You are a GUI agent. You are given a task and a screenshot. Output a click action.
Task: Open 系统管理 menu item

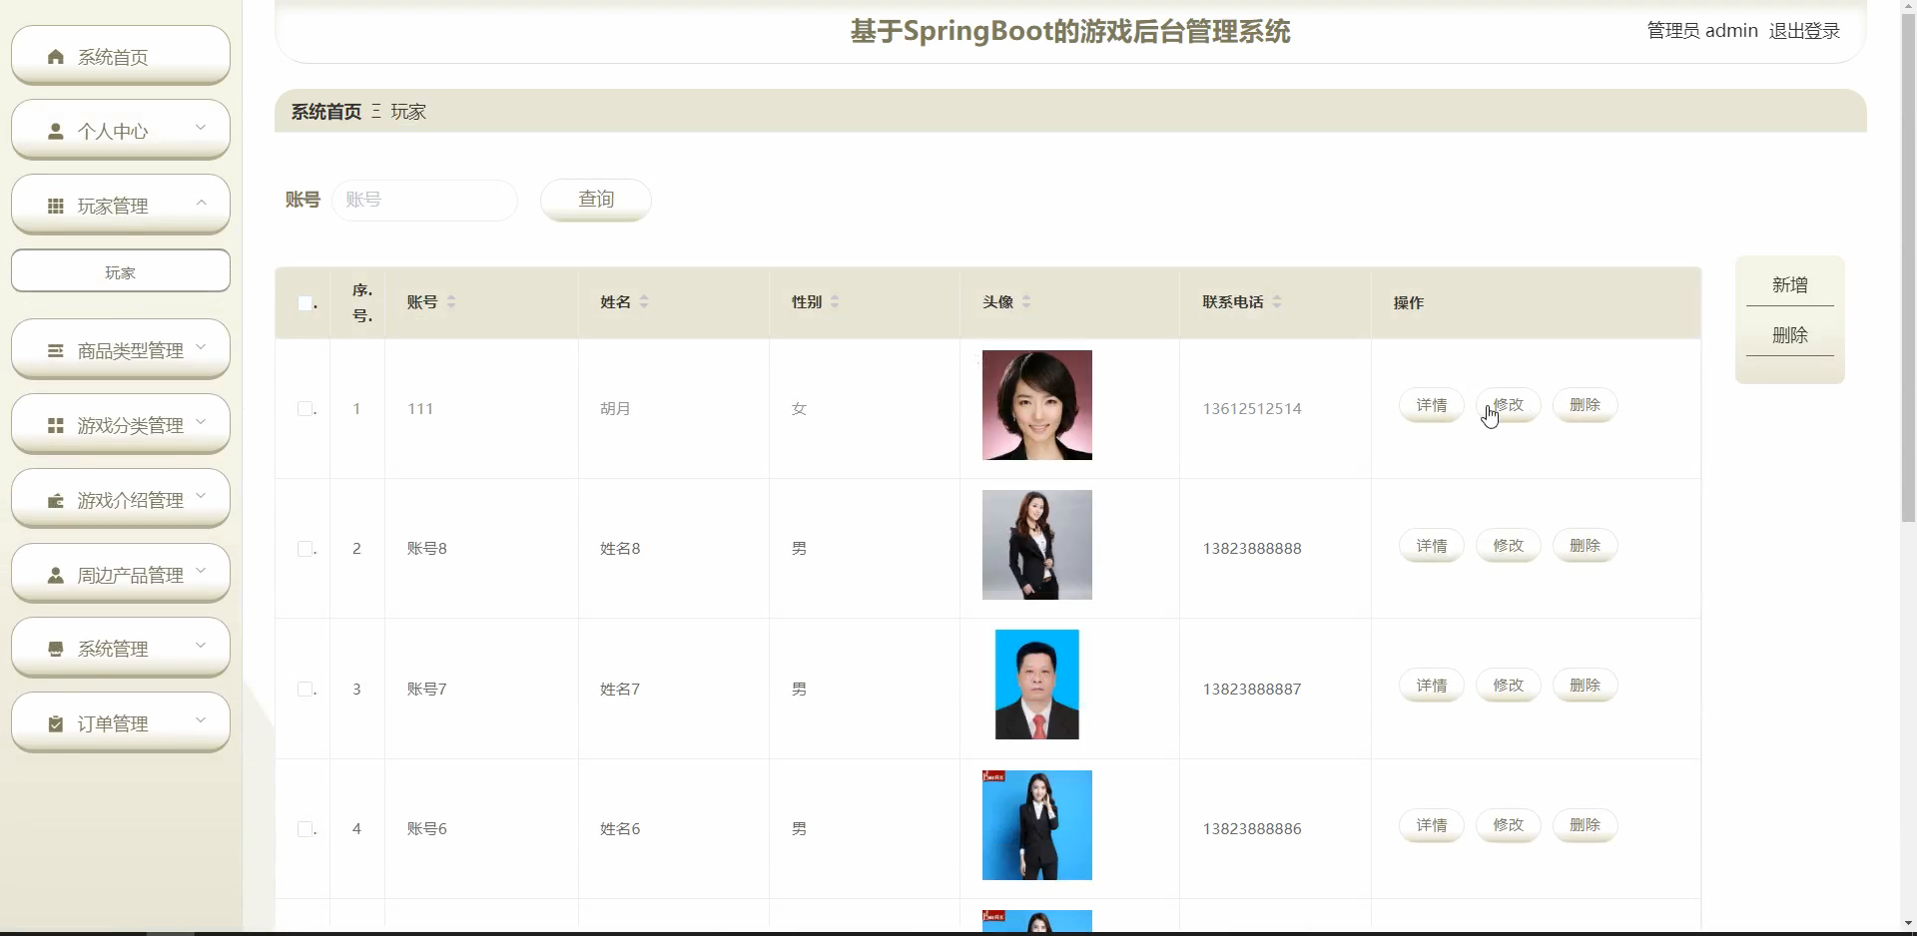[x=121, y=648]
